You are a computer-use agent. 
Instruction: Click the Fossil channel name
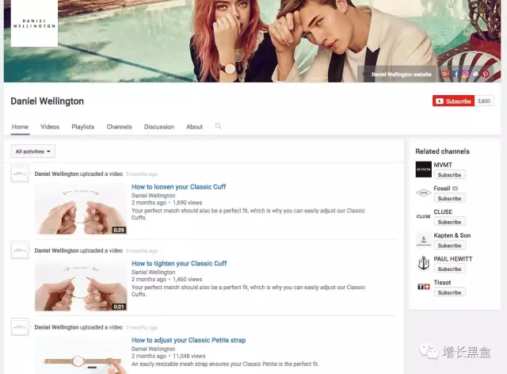coord(442,189)
